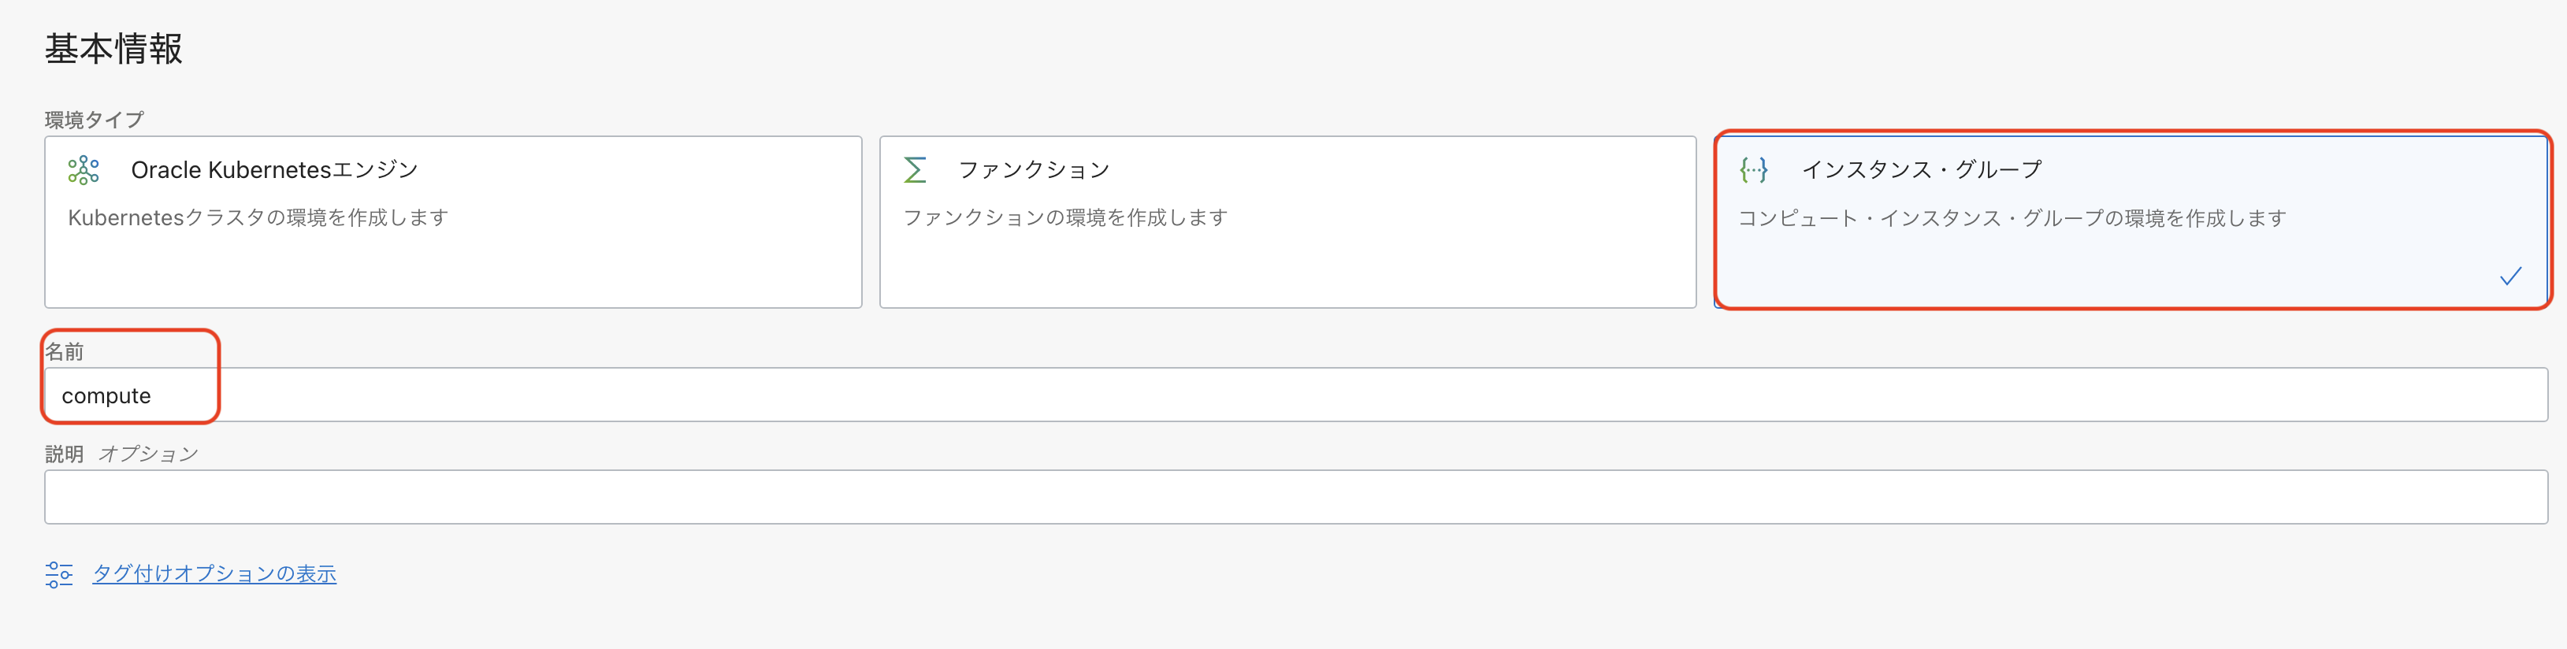Screen dimensions: 2567x649
Task: Click the compute instance group description text
Action: coord(2012,219)
